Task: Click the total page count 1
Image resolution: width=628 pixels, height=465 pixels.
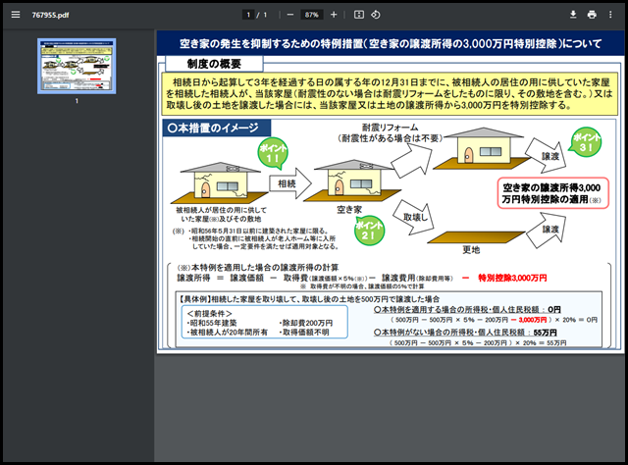Action: click(x=265, y=15)
